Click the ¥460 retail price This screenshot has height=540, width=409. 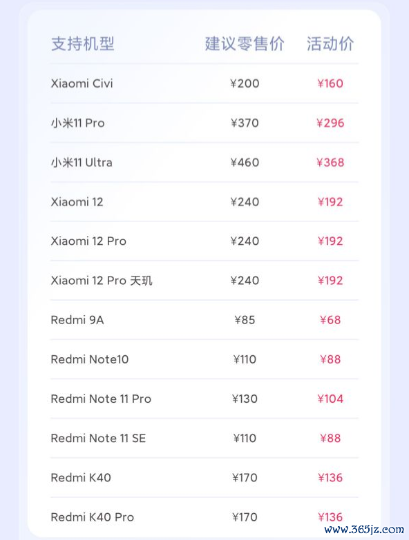point(245,162)
